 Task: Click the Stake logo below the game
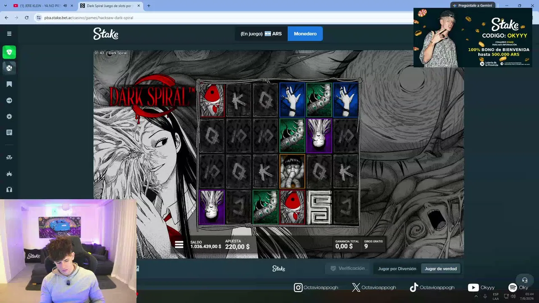(278, 268)
